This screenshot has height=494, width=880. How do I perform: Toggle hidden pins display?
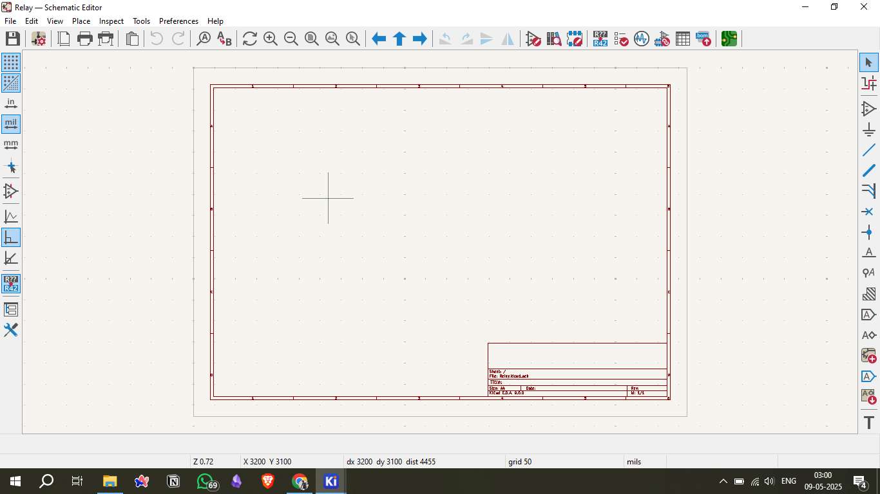pos(11,191)
